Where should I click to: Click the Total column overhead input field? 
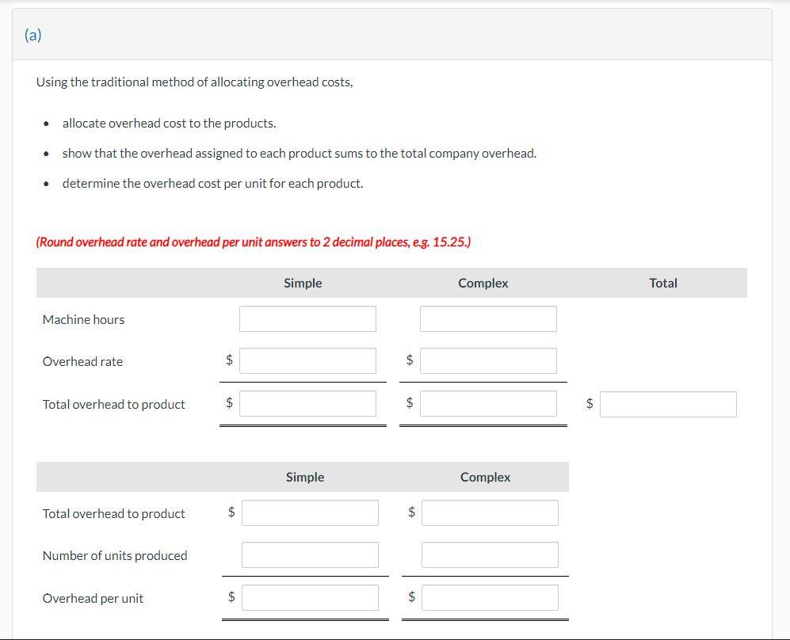point(668,404)
